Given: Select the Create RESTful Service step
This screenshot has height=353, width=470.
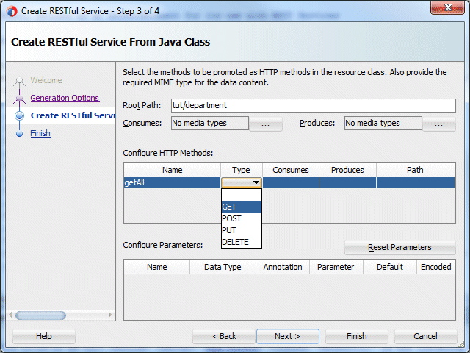Looking at the screenshot, I should (x=73, y=115).
